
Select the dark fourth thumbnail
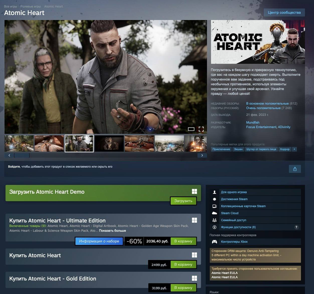click(x=109, y=143)
